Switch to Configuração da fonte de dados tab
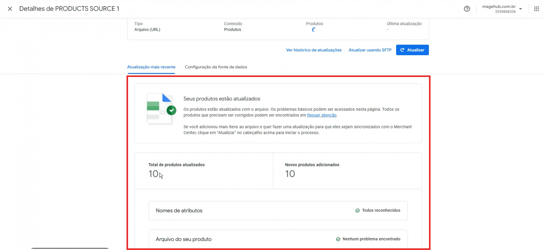Viewport: 543px width, 250px height. point(216,67)
